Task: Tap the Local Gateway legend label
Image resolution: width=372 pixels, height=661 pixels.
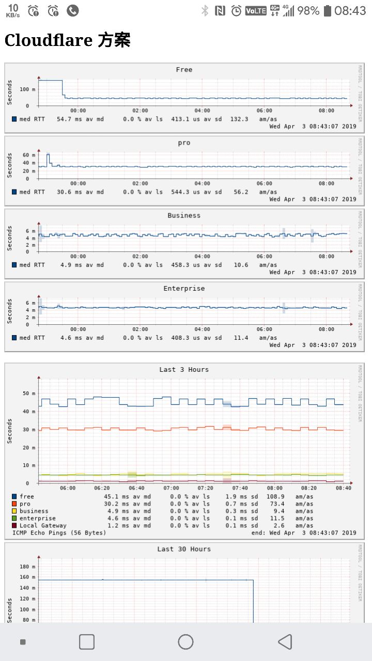Action: (x=43, y=526)
